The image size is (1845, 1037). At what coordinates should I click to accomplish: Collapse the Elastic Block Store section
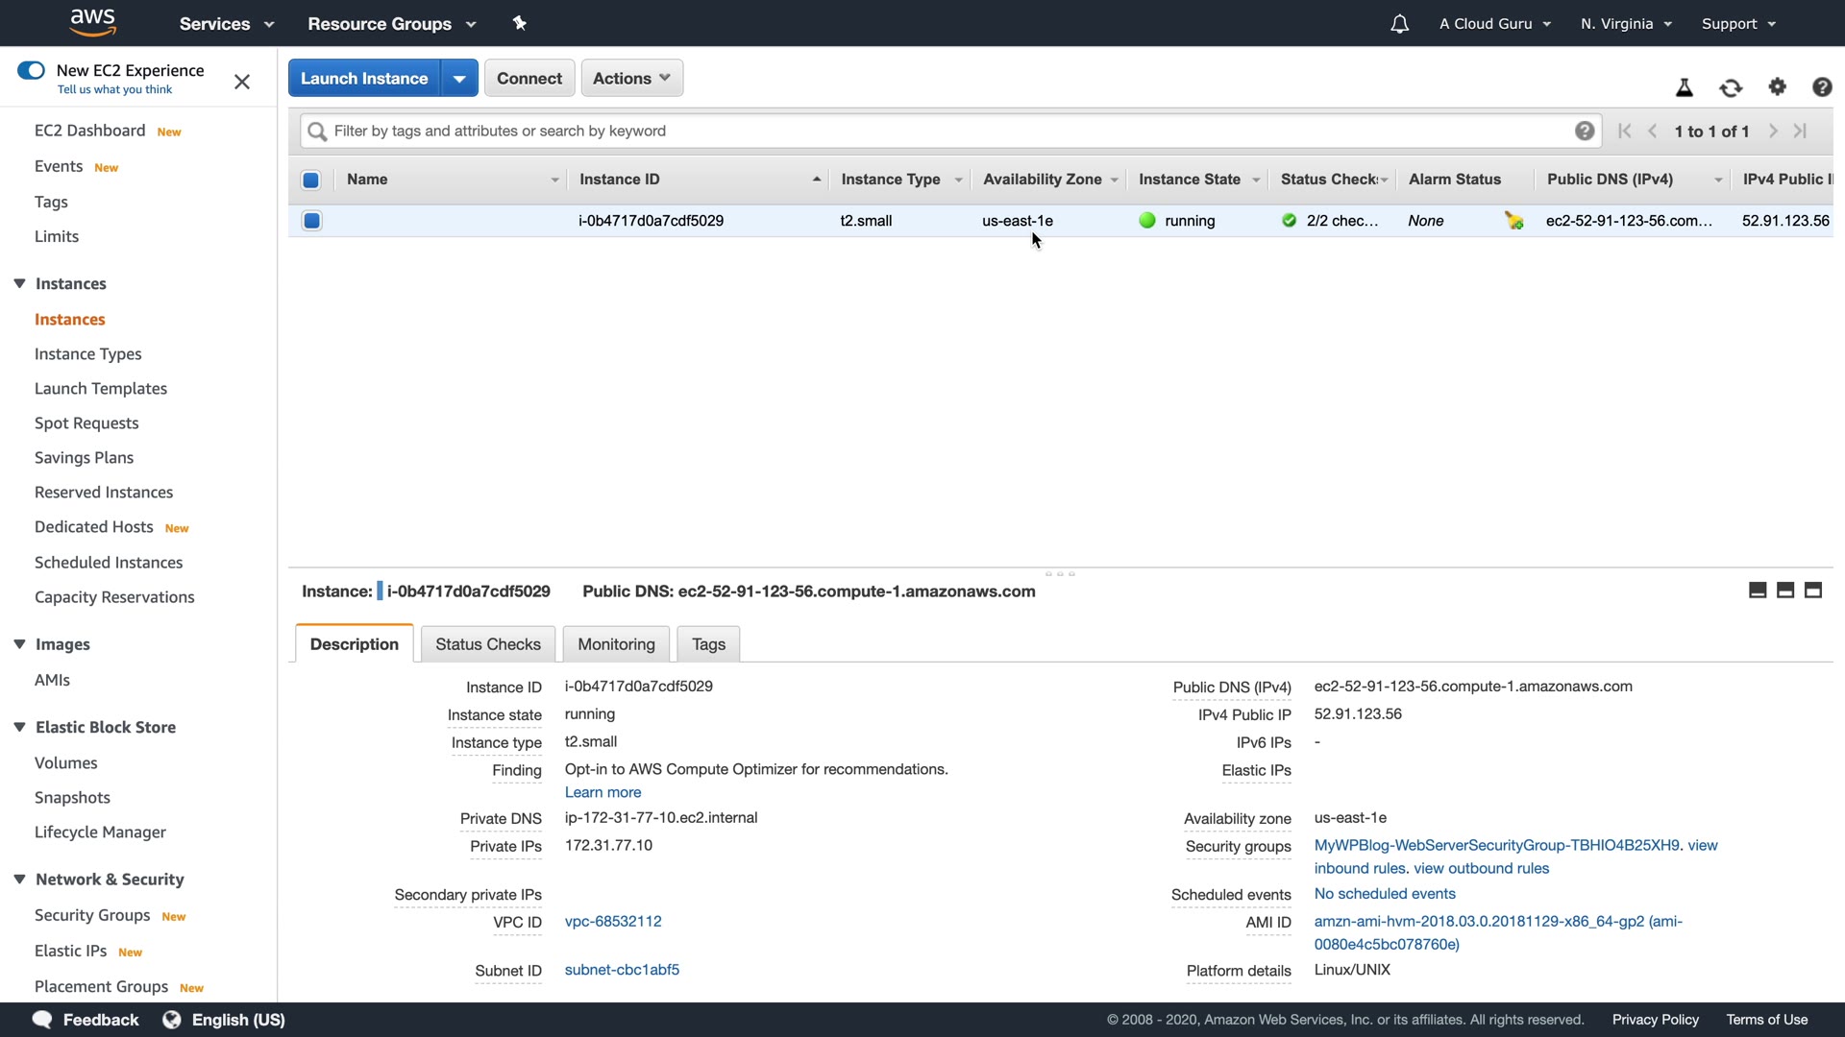pos(19,727)
